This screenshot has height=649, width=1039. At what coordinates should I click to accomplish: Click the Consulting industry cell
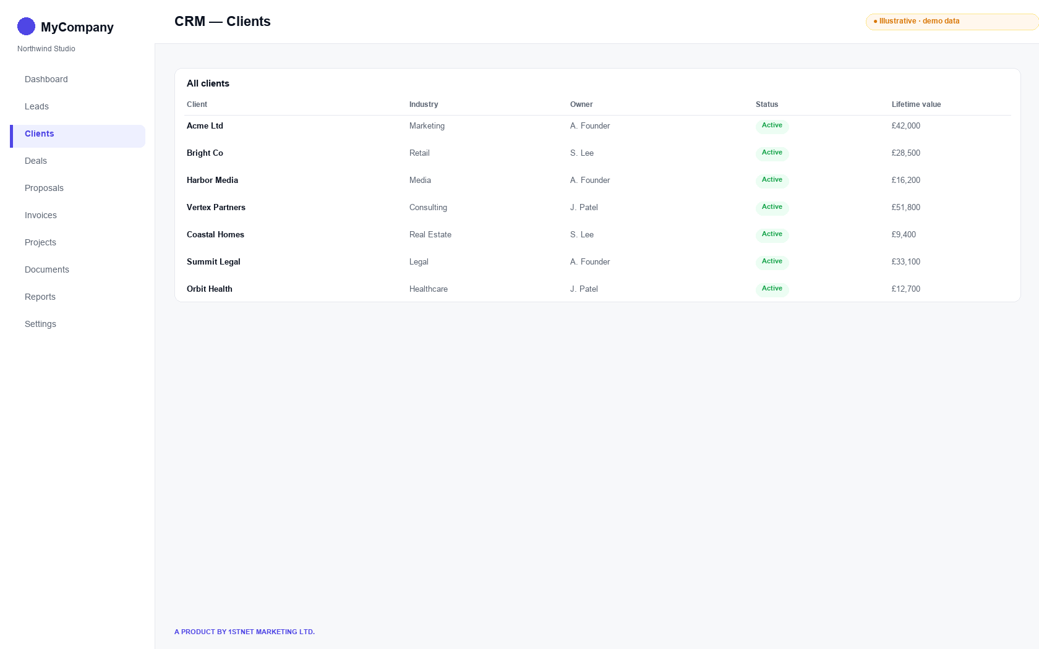click(x=428, y=207)
